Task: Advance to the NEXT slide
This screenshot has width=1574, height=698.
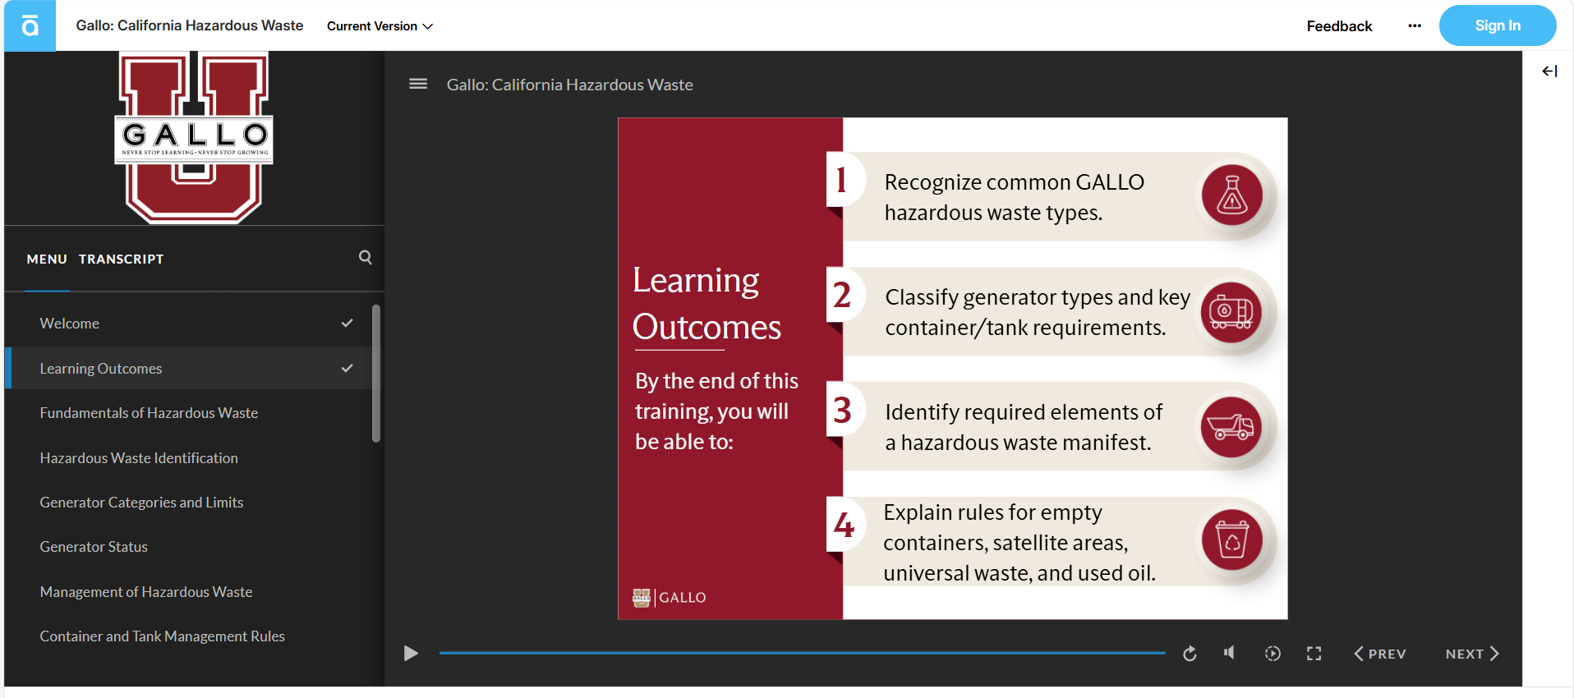Action: pyautogui.click(x=1472, y=654)
